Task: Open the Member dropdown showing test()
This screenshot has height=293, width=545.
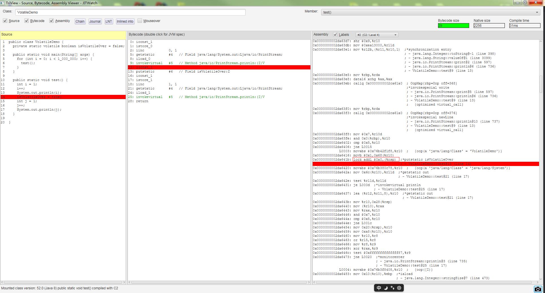Action: (x=430, y=12)
